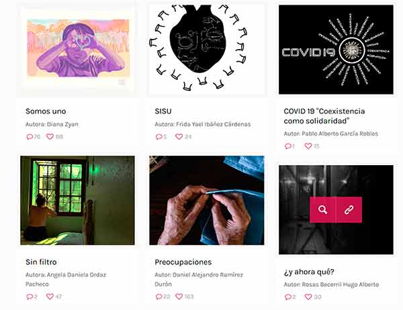This screenshot has width=403, height=310.
Task: Like the SISU artwork with heart icon
Action: click(179, 137)
